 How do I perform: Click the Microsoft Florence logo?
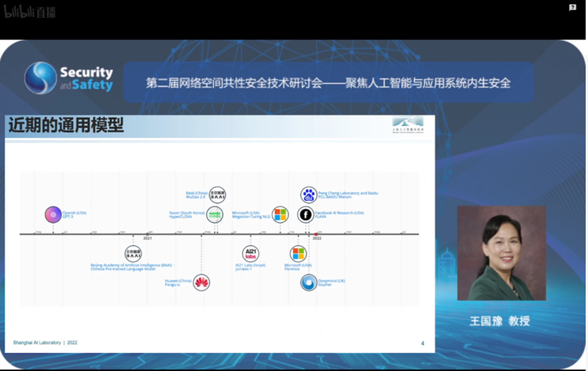pyautogui.click(x=298, y=254)
